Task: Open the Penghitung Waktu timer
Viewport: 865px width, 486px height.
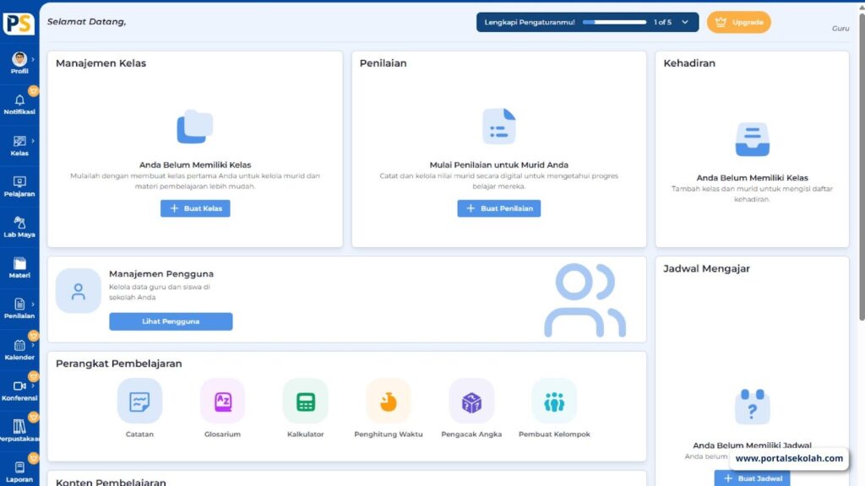Action: point(388,402)
